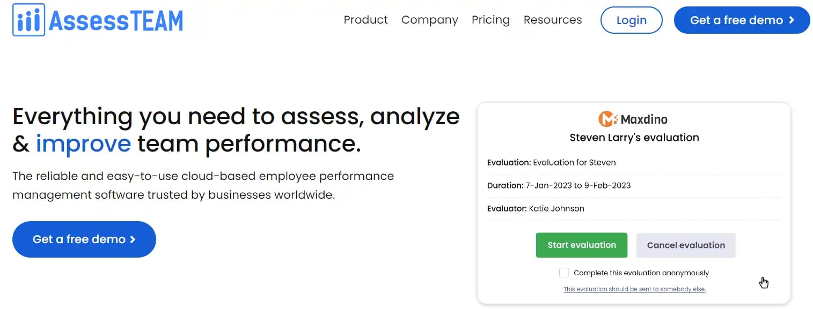Start the evaluation with the green button
Image resolution: width=813 pixels, height=309 pixels.
pyautogui.click(x=582, y=245)
